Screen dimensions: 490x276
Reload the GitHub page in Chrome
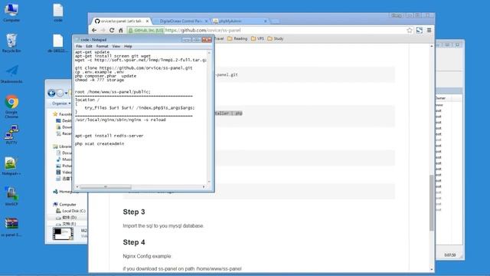pyautogui.click(x=112, y=31)
